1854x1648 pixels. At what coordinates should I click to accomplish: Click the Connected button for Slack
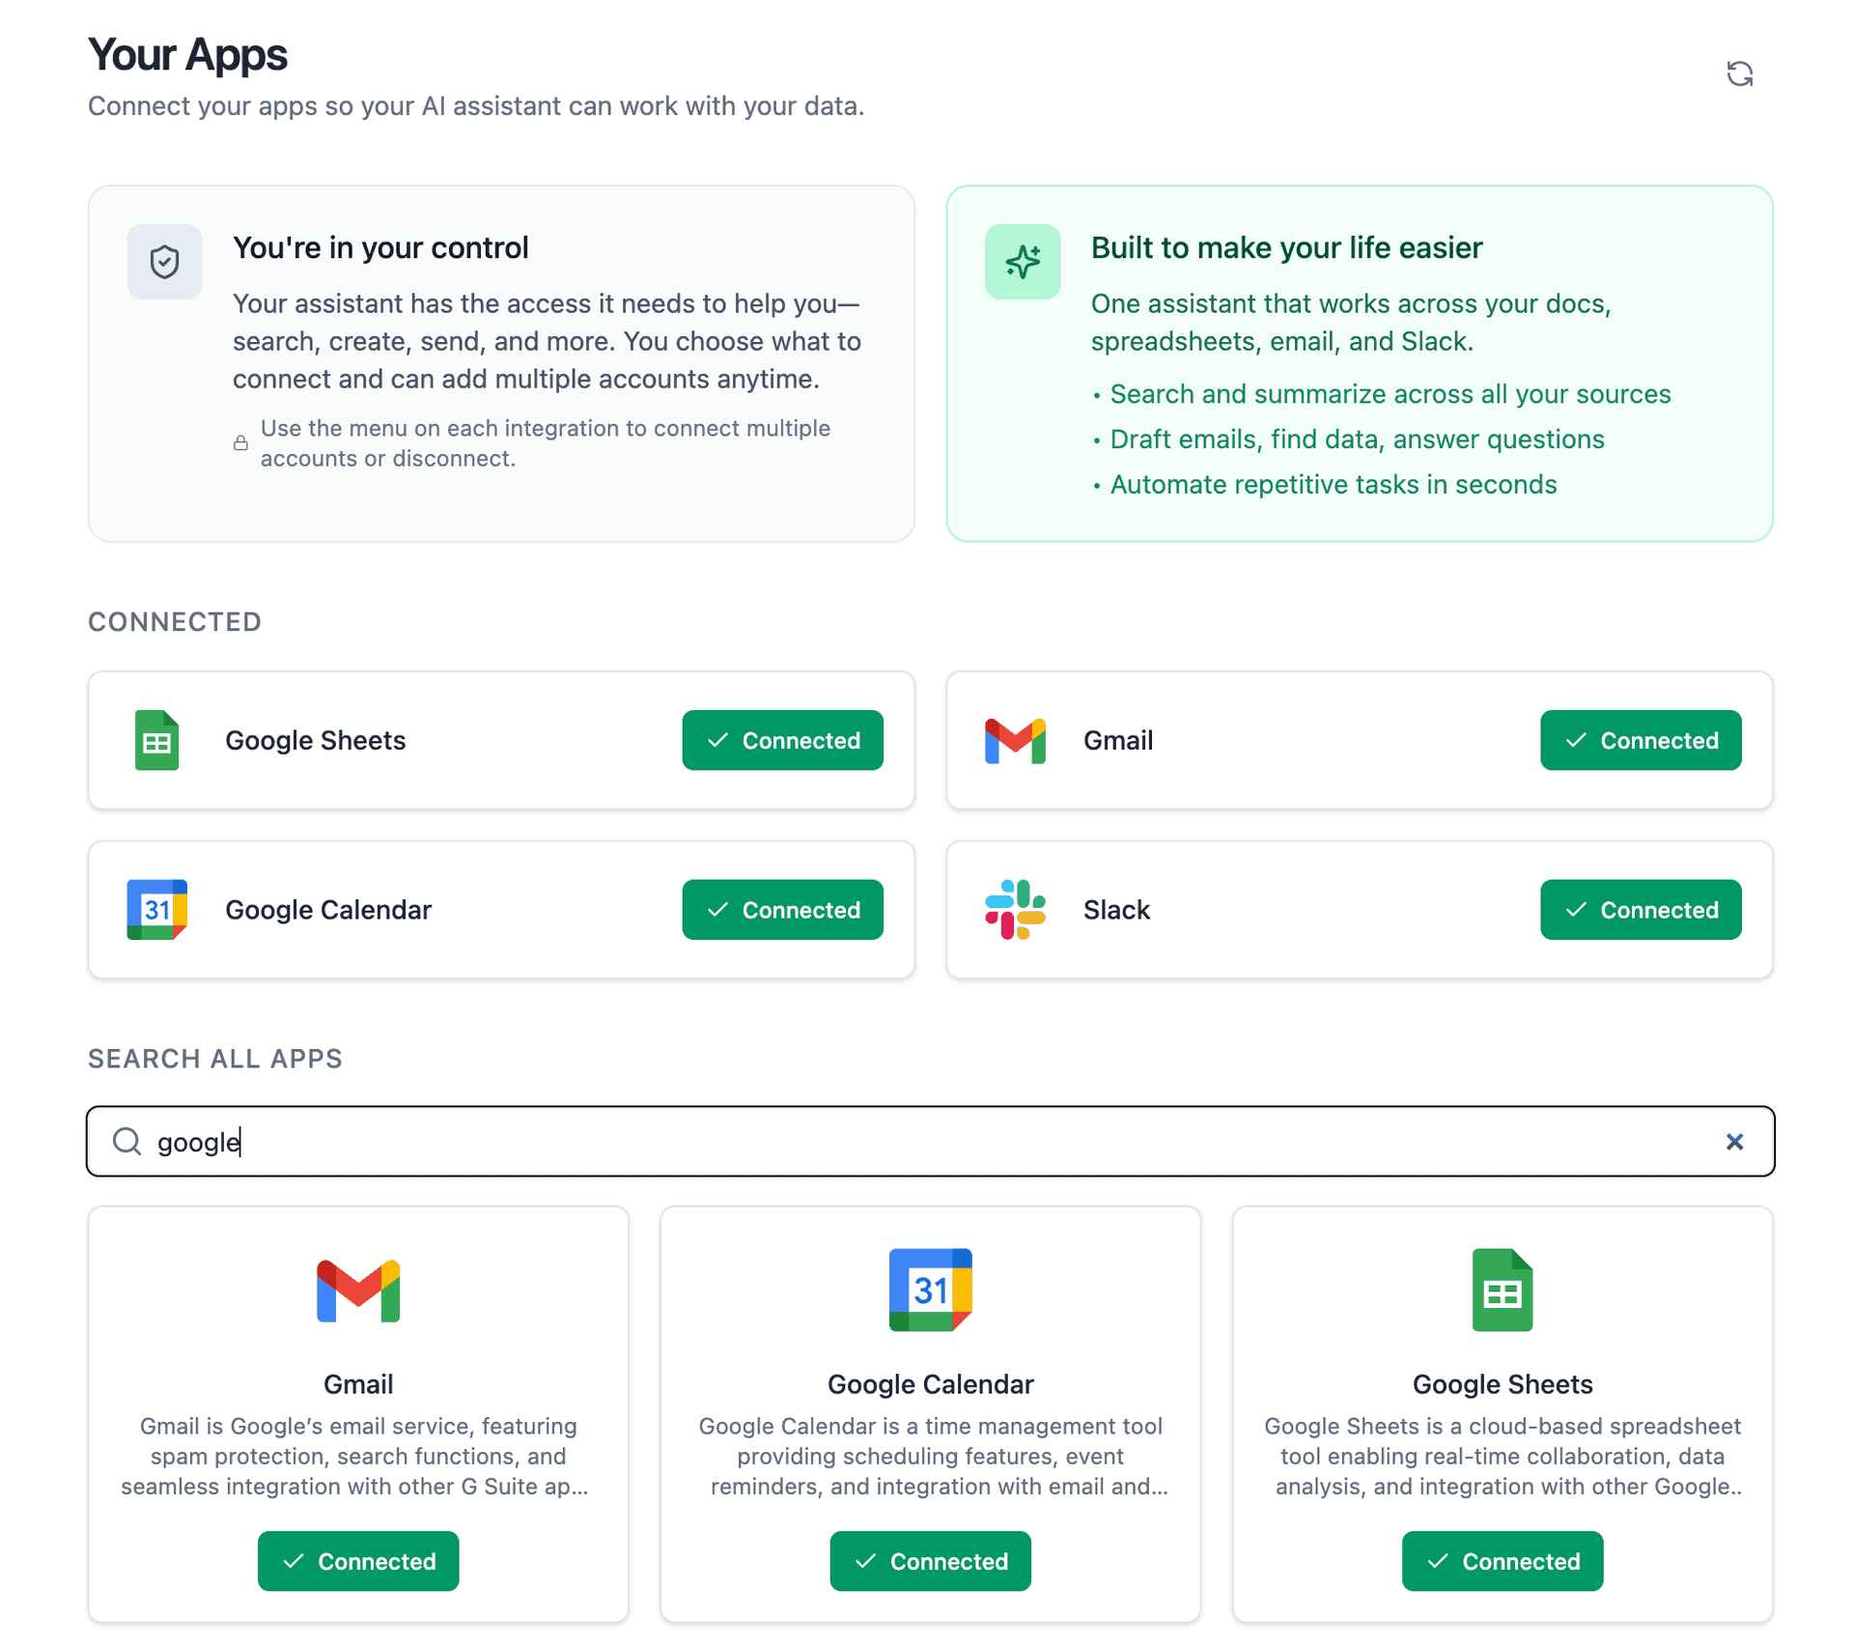point(1640,909)
